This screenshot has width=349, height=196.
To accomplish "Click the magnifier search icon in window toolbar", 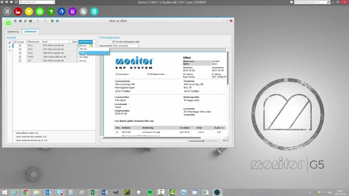I will coord(26,21).
